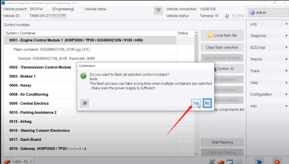The width and height of the screenshot is (289, 164).
Task: Select 0001 - Engine Control Module 1 row
Action: click(90, 40)
